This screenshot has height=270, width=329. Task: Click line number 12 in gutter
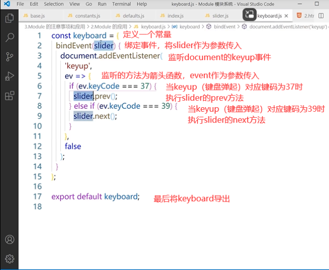pyautogui.click(x=37, y=146)
